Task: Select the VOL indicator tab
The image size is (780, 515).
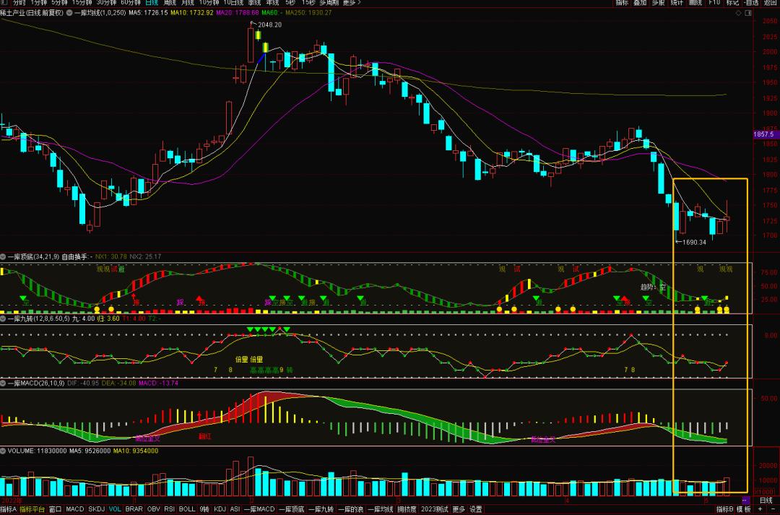Action: [114, 509]
